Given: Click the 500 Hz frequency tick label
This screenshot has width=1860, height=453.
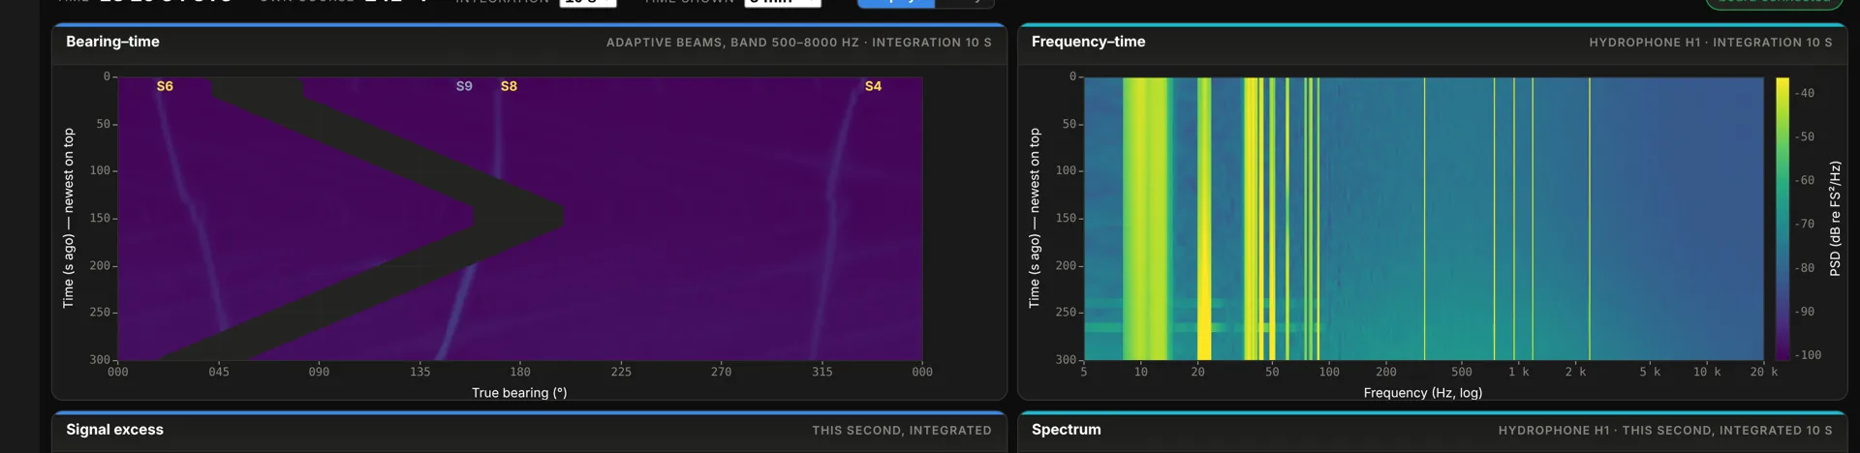Looking at the screenshot, I should (1461, 372).
